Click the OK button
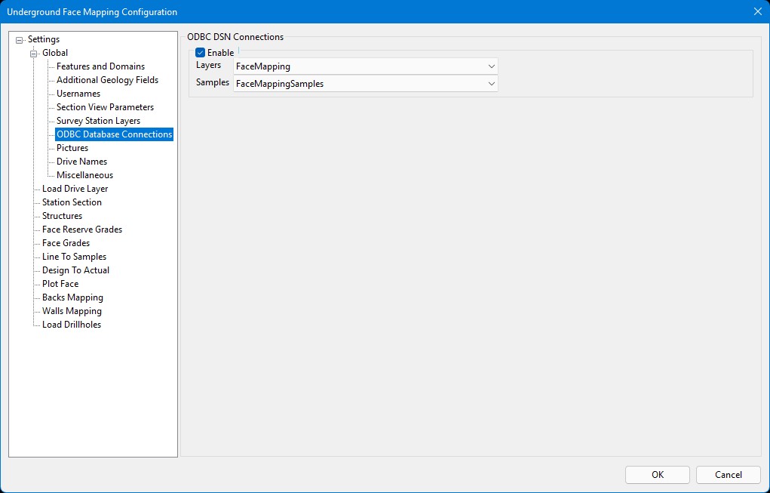 point(657,475)
